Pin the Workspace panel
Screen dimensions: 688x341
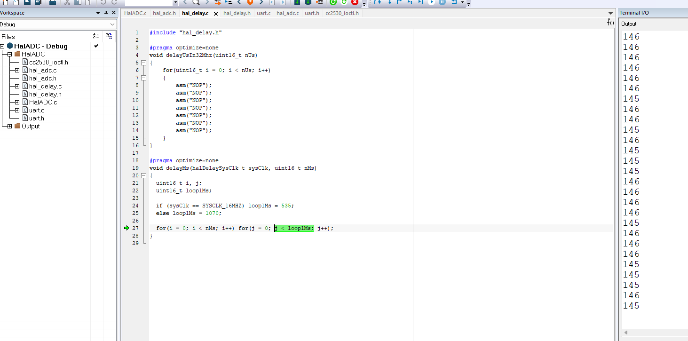106,13
